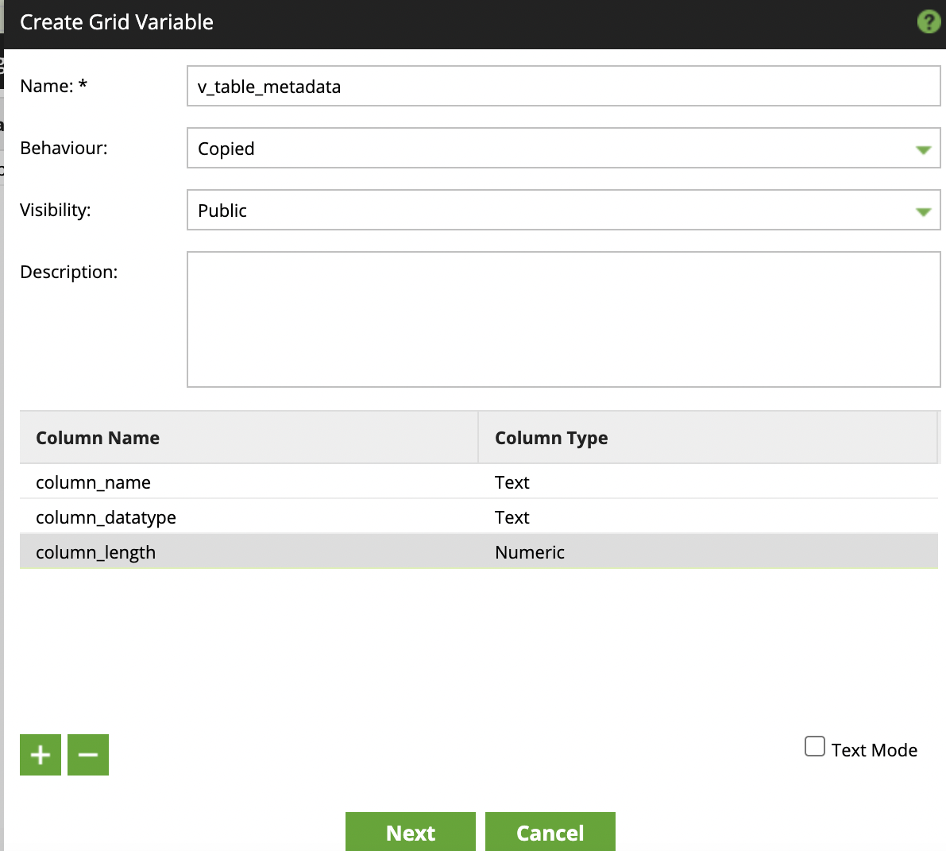Open the Behaviour dropdown showing Copied

click(x=563, y=148)
